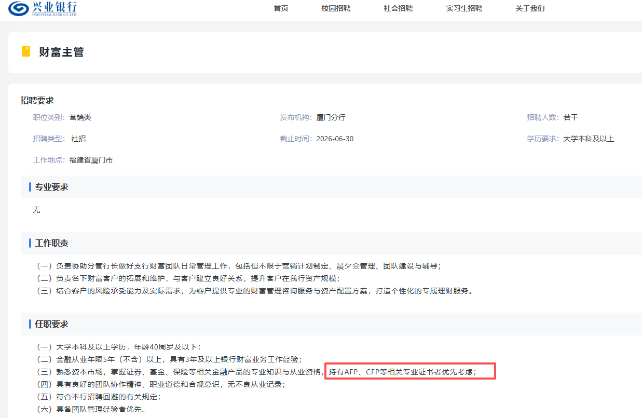Viewport: 642px width, 418px height.
Task: Open the 实习生招聘 nav item
Action: coord(464,8)
